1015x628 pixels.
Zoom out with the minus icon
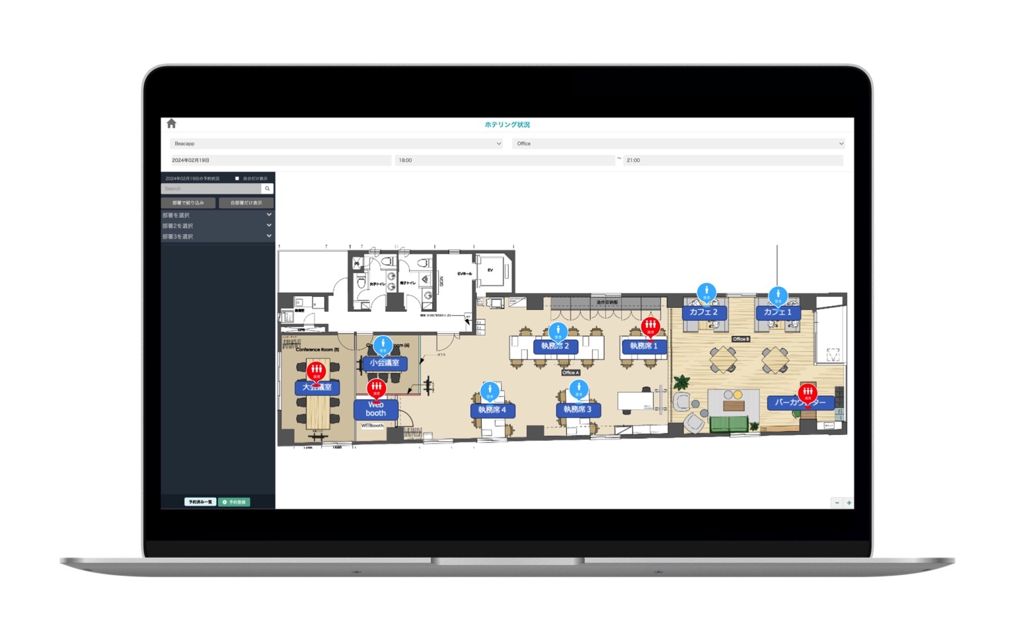(837, 503)
